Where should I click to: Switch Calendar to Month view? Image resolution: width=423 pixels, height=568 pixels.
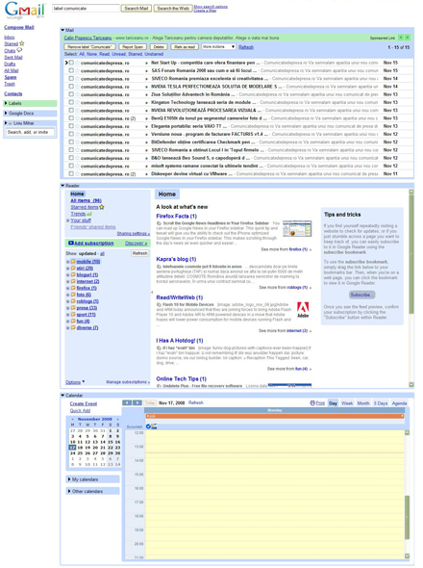[363, 403]
